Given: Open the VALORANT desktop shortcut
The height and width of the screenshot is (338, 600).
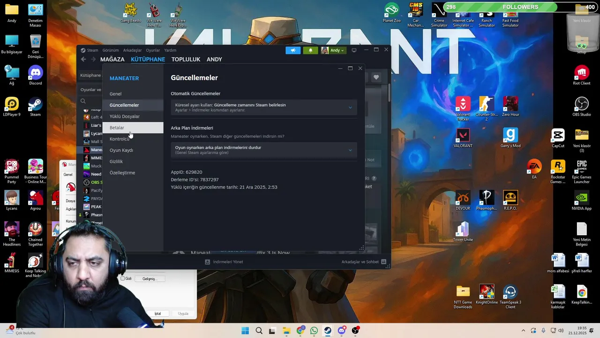Looking at the screenshot, I should tap(463, 138).
